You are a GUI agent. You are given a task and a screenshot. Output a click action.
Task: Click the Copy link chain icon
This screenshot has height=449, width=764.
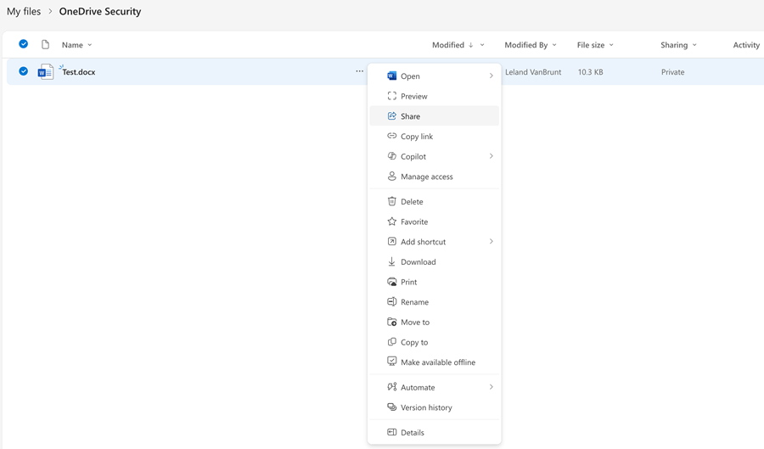coord(391,136)
